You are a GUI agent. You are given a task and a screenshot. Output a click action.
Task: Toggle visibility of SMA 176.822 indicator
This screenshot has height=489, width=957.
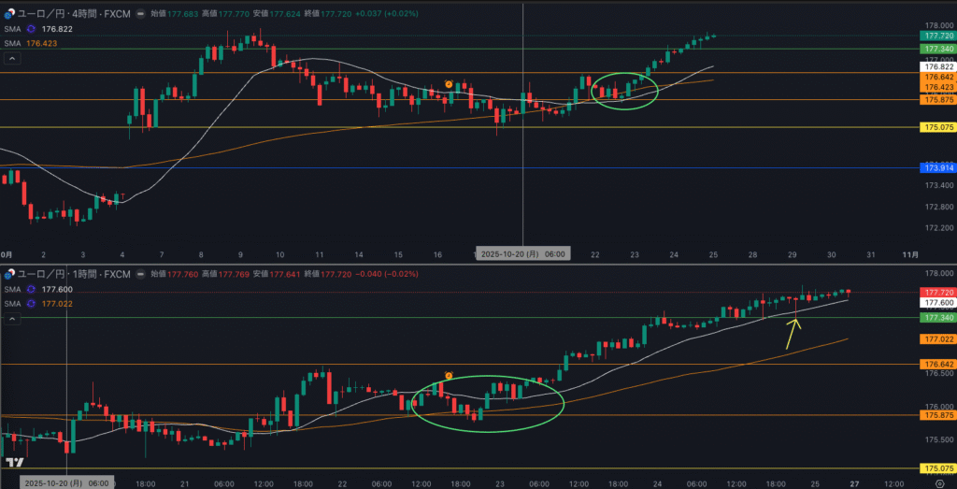click(31, 29)
